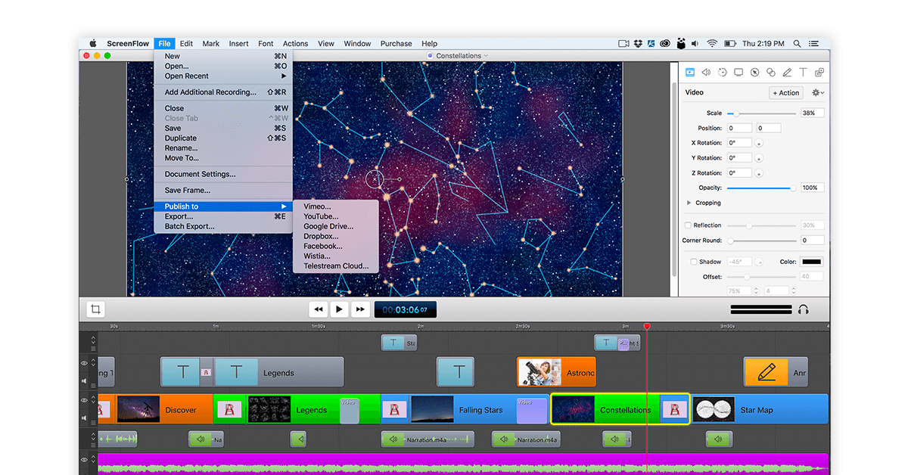908x475 pixels.
Task: Open the Screen Recording inspector tab
Action: coord(739,73)
